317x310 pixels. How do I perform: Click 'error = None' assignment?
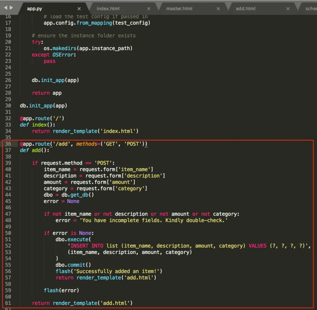pyautogui.click(x=62, y=201)
